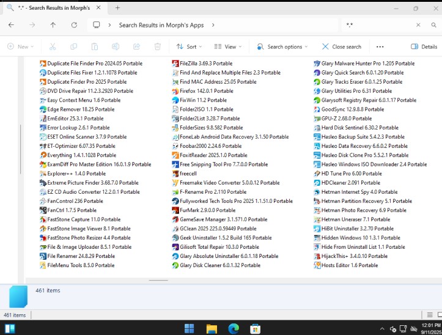Expand the address bar breadcrumb chevron after Apps
Screen dimensions: 442x335
pyautogui.click(x=213, y=25)
